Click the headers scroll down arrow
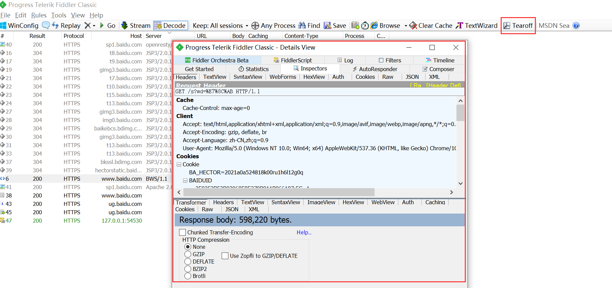The image size is (612, 288). (460, 183)
